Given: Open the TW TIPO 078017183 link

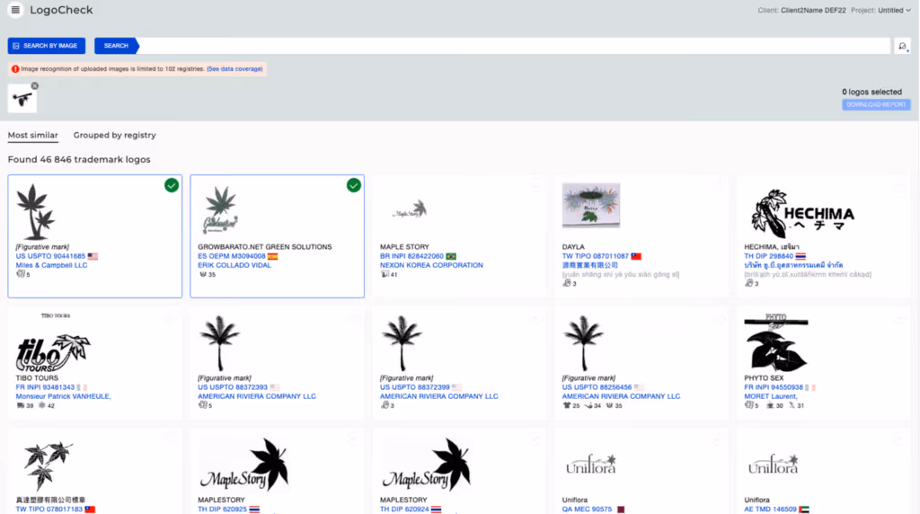Looking at the screenshot, I should pos(49,510).
